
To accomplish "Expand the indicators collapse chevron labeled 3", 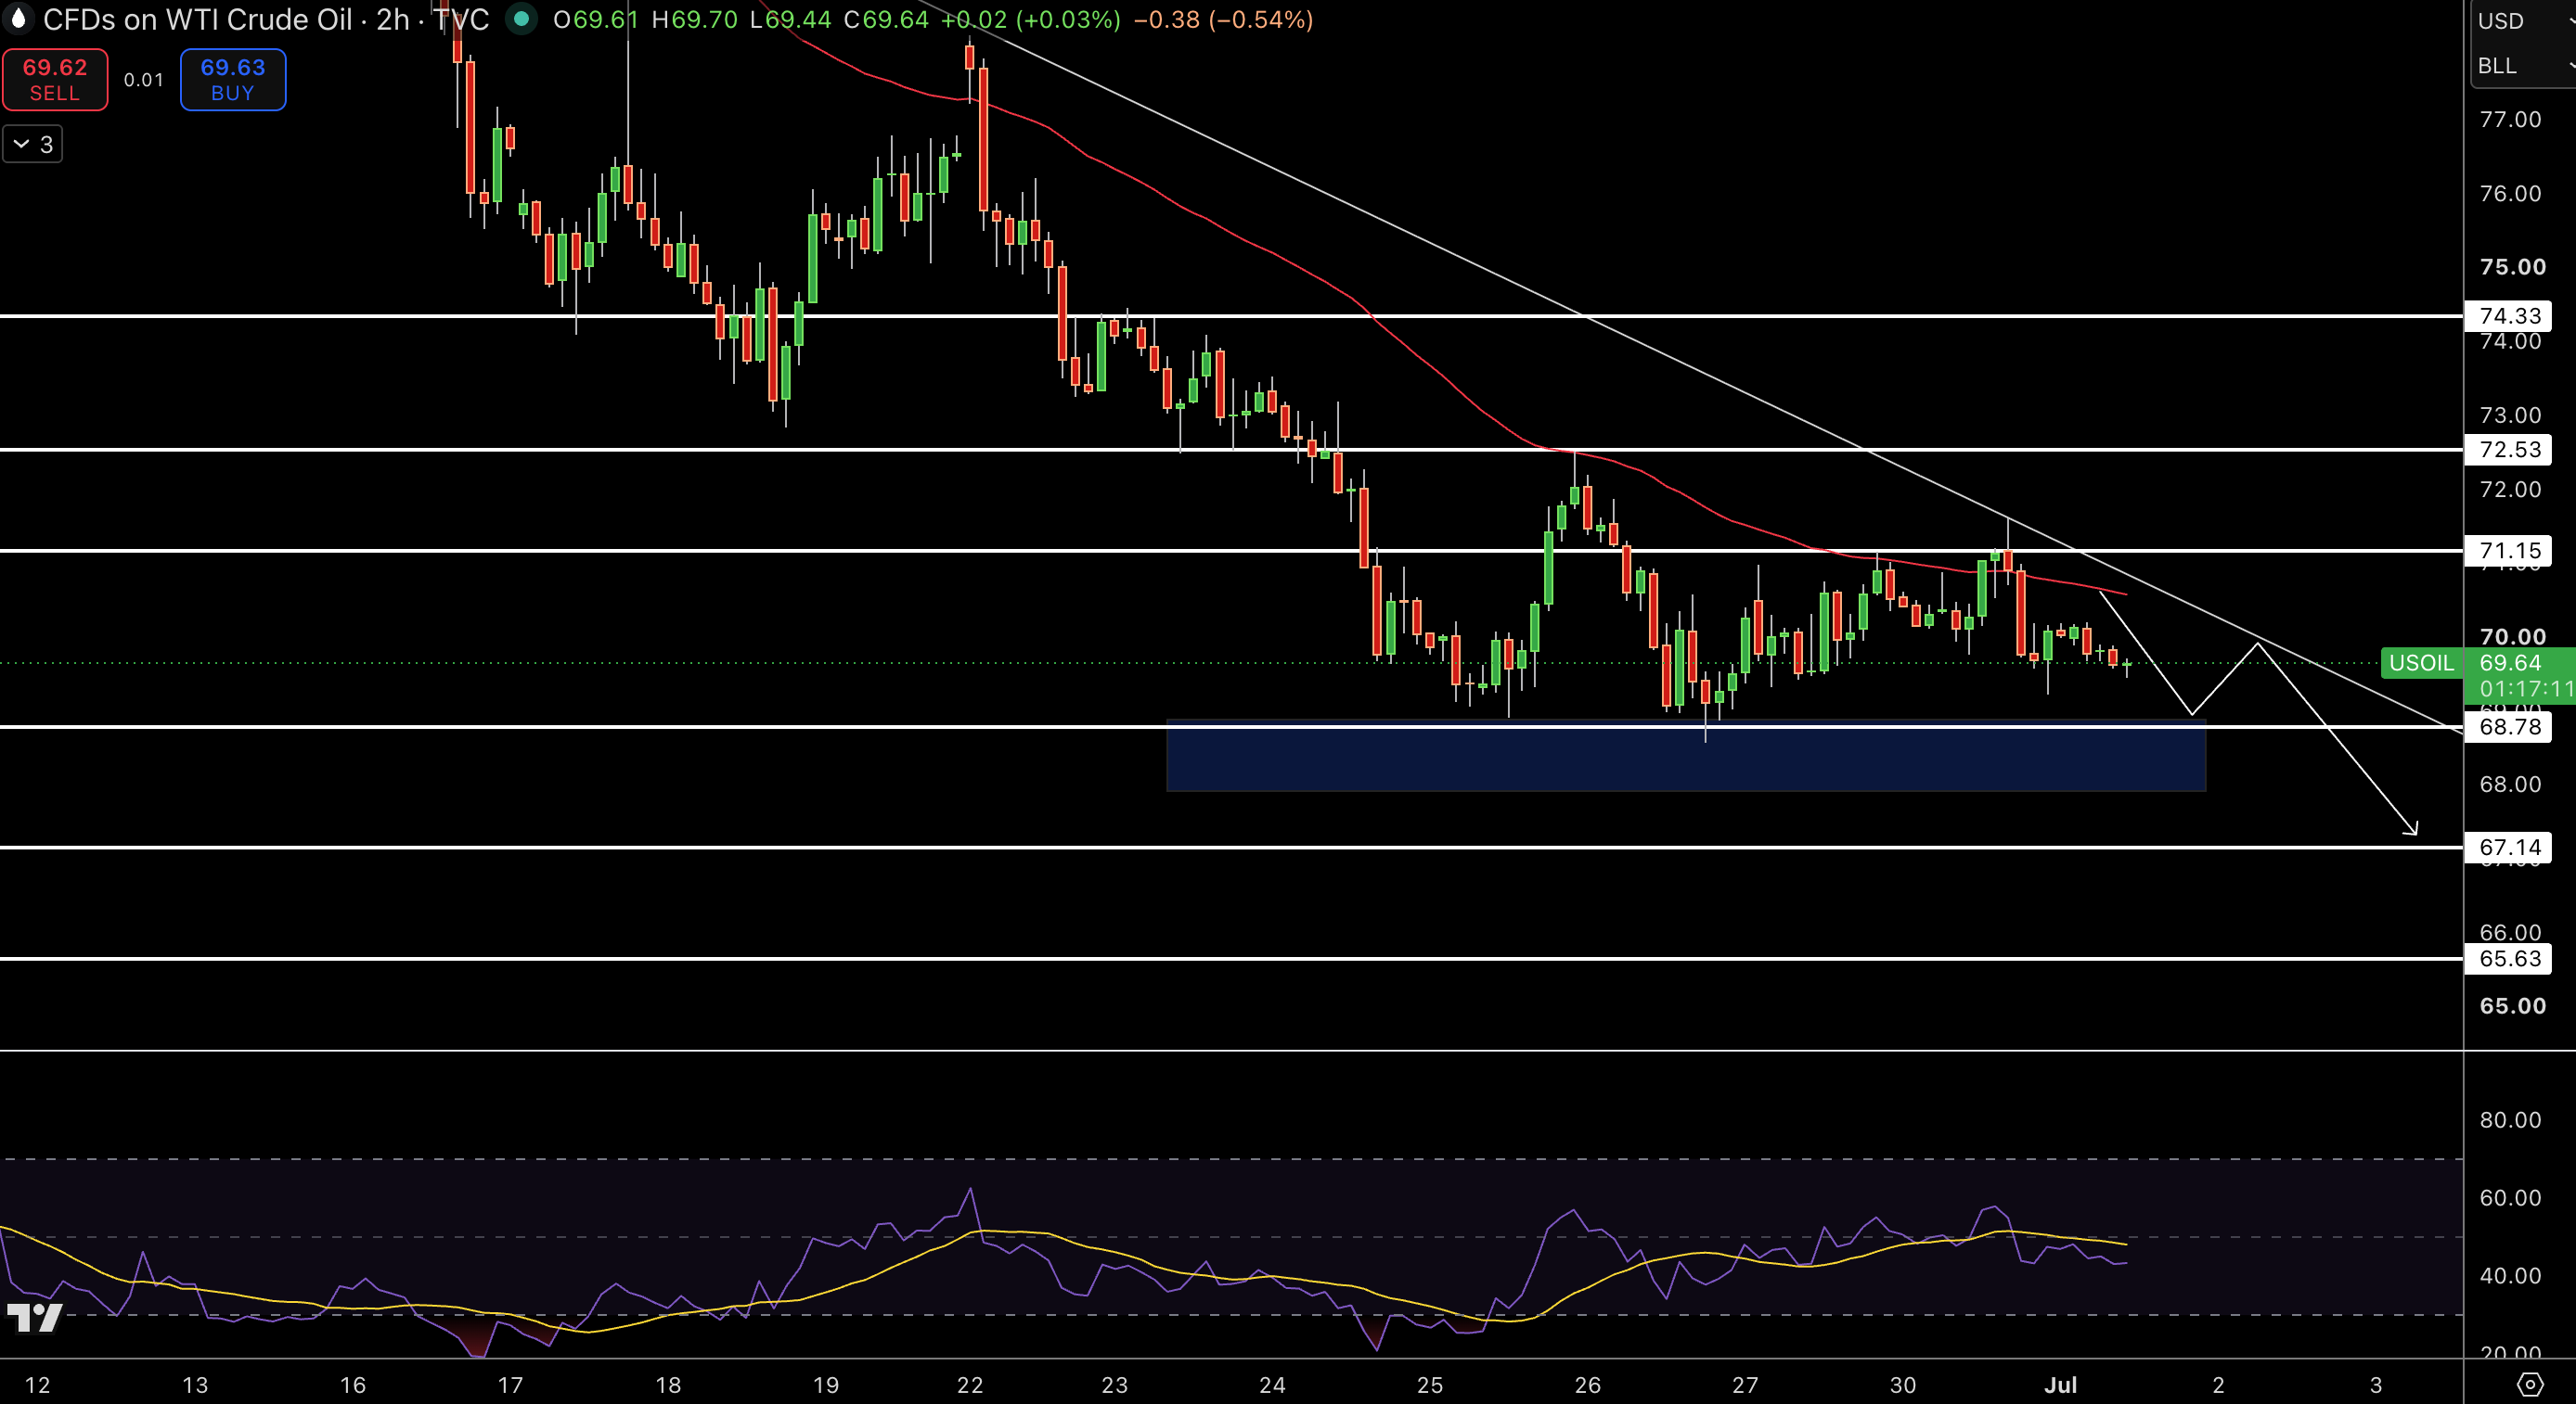I will pyautogui.click(x=32, y=144).
